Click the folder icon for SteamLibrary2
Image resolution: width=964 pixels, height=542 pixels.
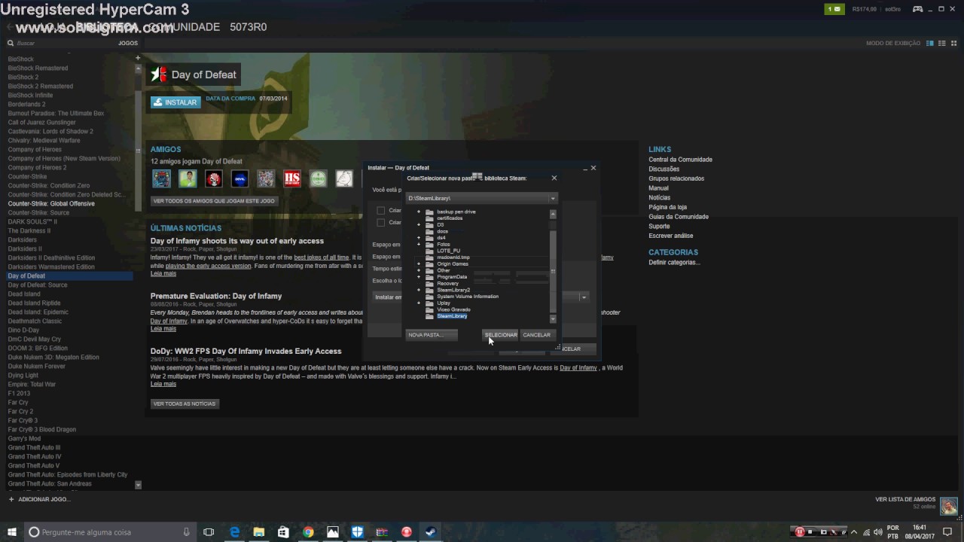click(x=430, y=290)
